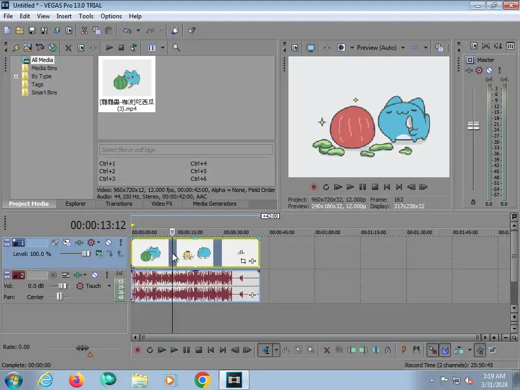Open video track 1 FX dropdown arrow

point(98,242)
